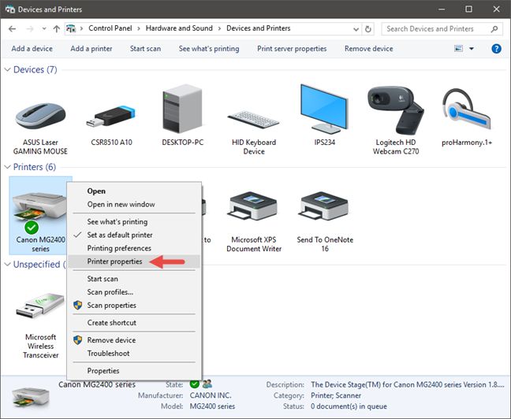
Task: Collapse the Devices (7) section
Action: pos(8,70)
